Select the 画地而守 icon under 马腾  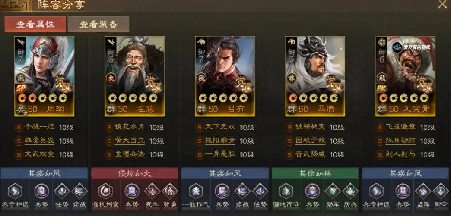[x=286, y=191]
